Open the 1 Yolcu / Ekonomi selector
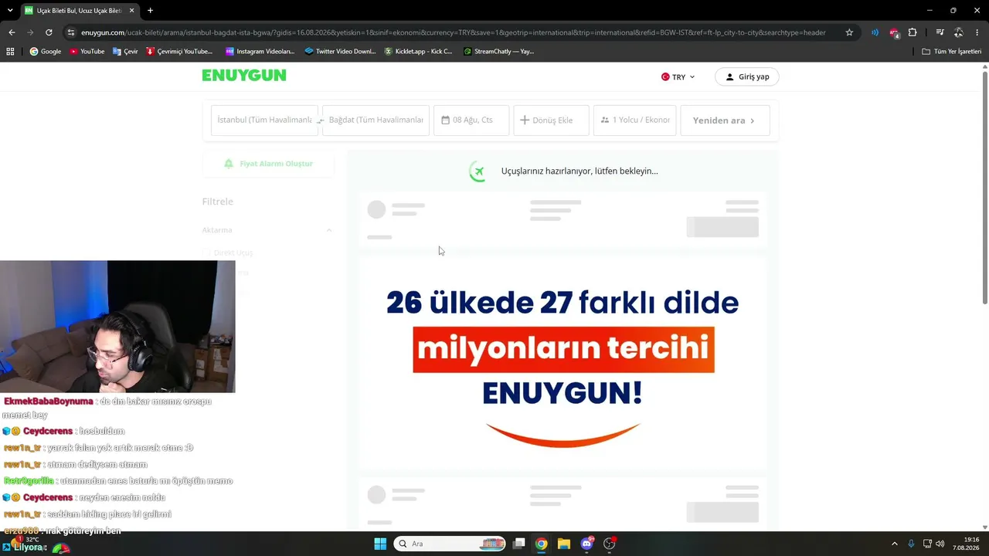989x556 pixels. point(635,120)
